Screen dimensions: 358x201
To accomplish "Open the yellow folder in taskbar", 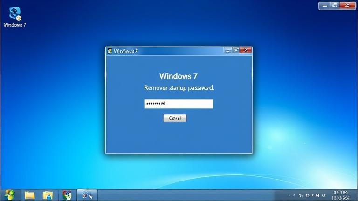I will click(x=30, y=195).
